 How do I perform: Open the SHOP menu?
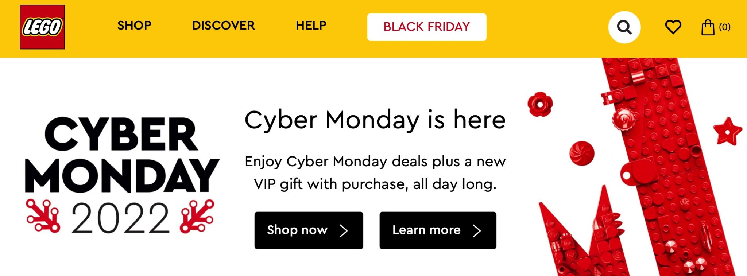click(134, 26)
